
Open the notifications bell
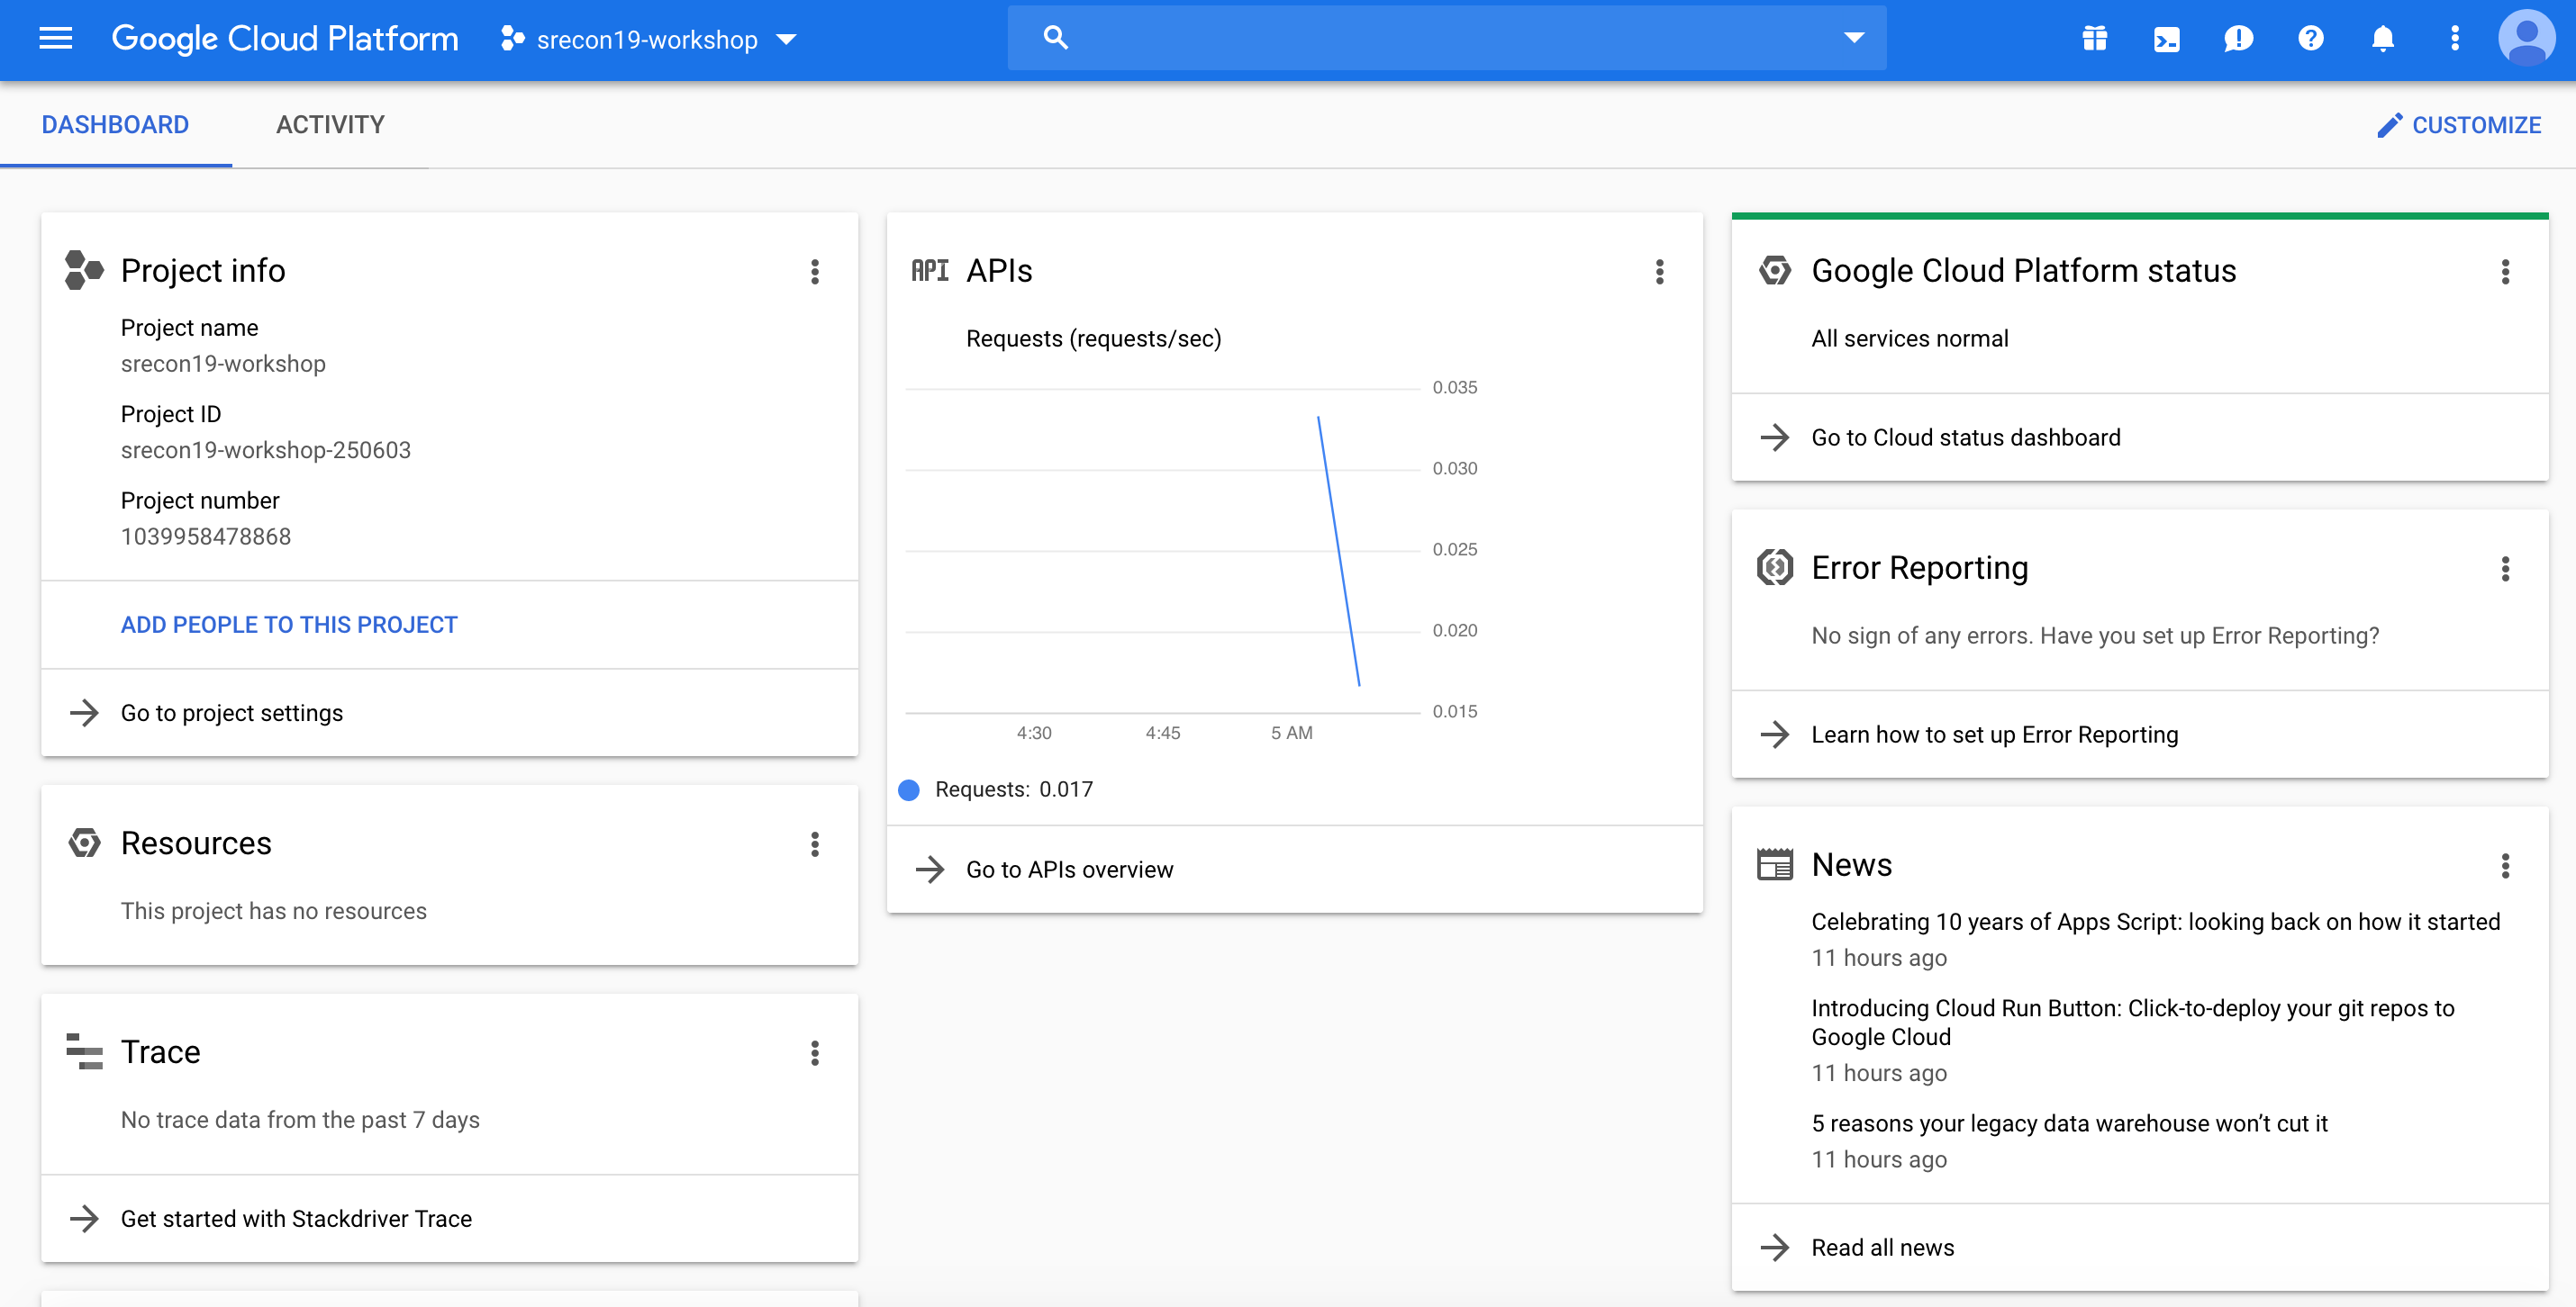pyautogui.click(x=2383, y=39)
